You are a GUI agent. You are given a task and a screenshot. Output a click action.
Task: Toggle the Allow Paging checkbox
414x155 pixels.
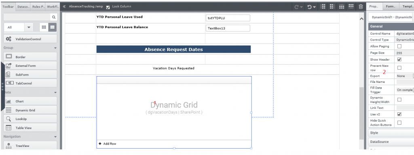[399, 46]
